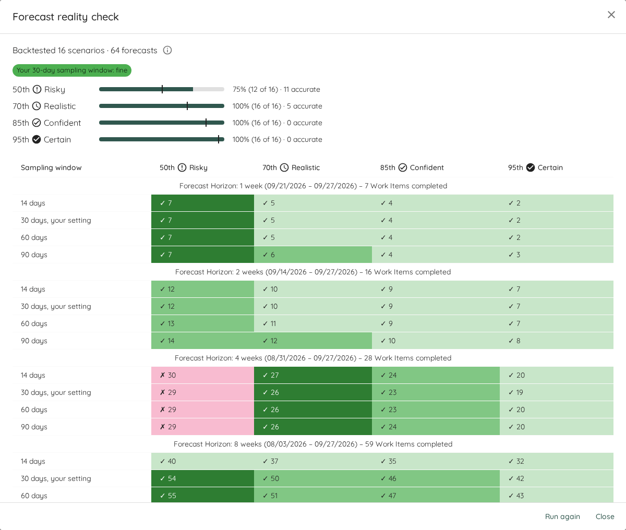Click the 95th Certain column header icon
Screen dimensions: 626x530
point(531,167)
